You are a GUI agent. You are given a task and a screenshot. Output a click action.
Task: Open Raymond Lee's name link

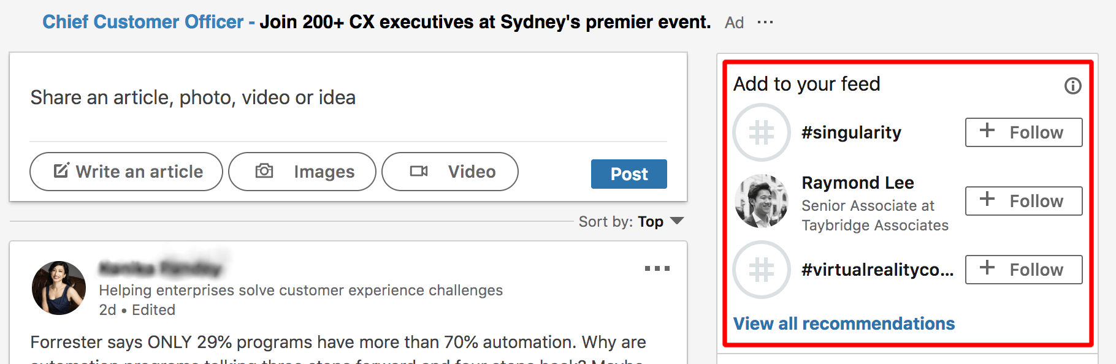(858, 183)
